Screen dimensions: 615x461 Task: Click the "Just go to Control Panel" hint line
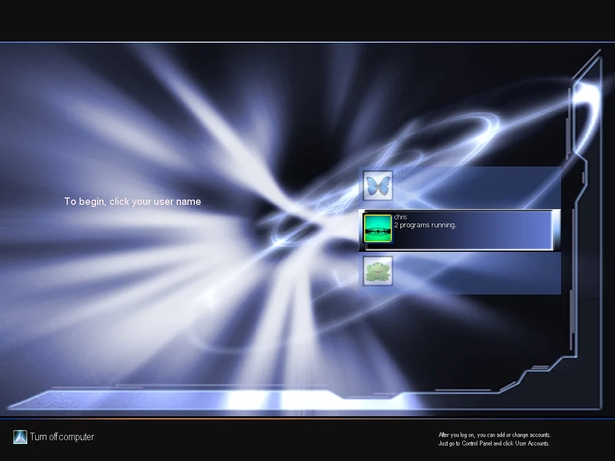[x=494, y=443]
